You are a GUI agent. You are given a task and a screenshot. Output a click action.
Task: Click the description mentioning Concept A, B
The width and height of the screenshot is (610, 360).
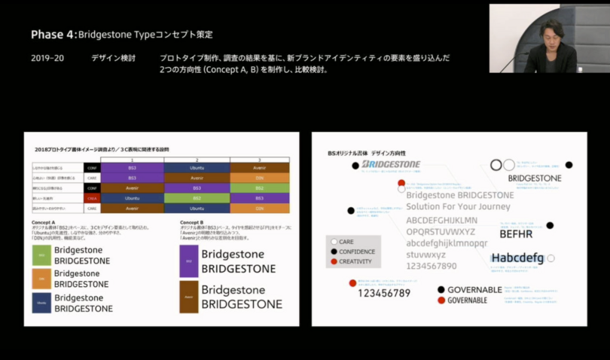(x=304, y=64)
